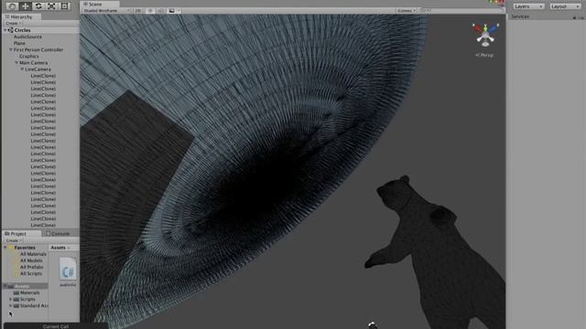This screenshot has height=329, width=586.
Task: Select the Move tool
Action: pyautogui.click(x=25, y=6)
